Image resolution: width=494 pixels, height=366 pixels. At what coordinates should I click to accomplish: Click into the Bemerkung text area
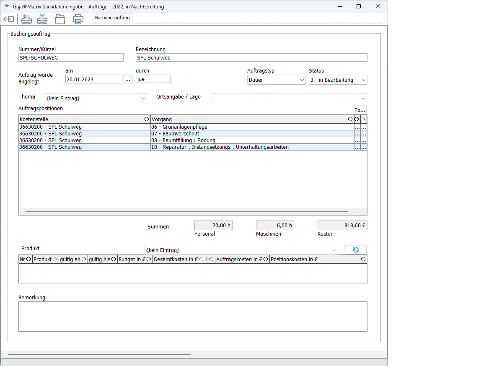pos(193,317)
